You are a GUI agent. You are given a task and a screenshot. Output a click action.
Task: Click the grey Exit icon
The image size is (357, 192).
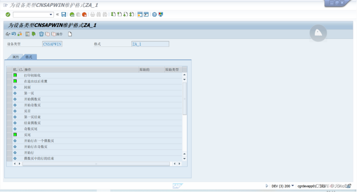(x=78, y=15)
